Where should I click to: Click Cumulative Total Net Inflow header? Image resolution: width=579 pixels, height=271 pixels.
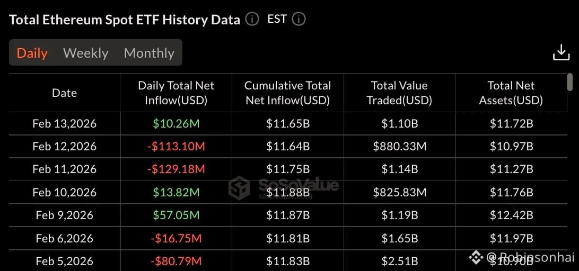click(288, 93)
